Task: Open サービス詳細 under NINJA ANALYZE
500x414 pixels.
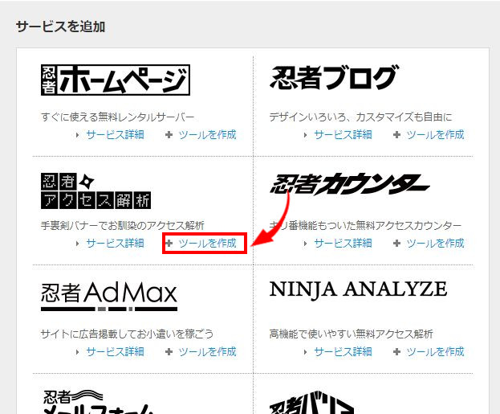Action: tap(343, 352)
